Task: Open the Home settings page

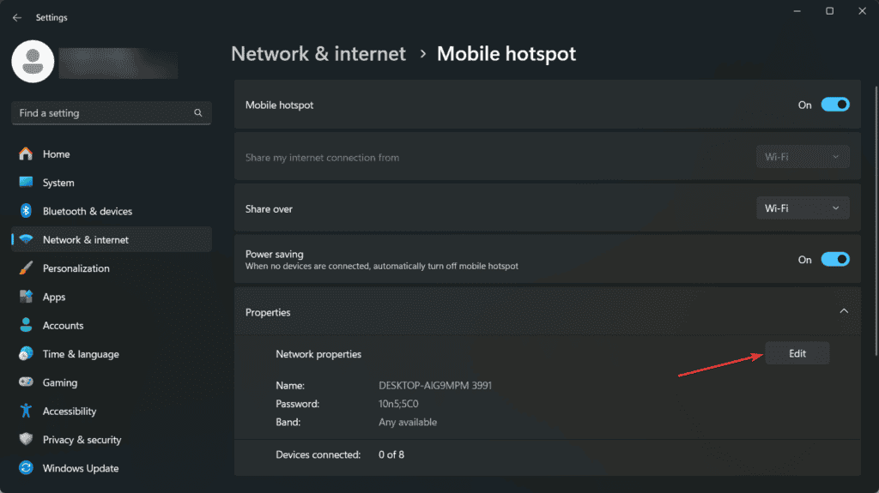Action: click(112, 154)
